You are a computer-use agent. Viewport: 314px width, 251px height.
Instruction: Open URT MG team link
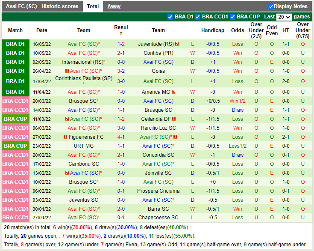84,146
